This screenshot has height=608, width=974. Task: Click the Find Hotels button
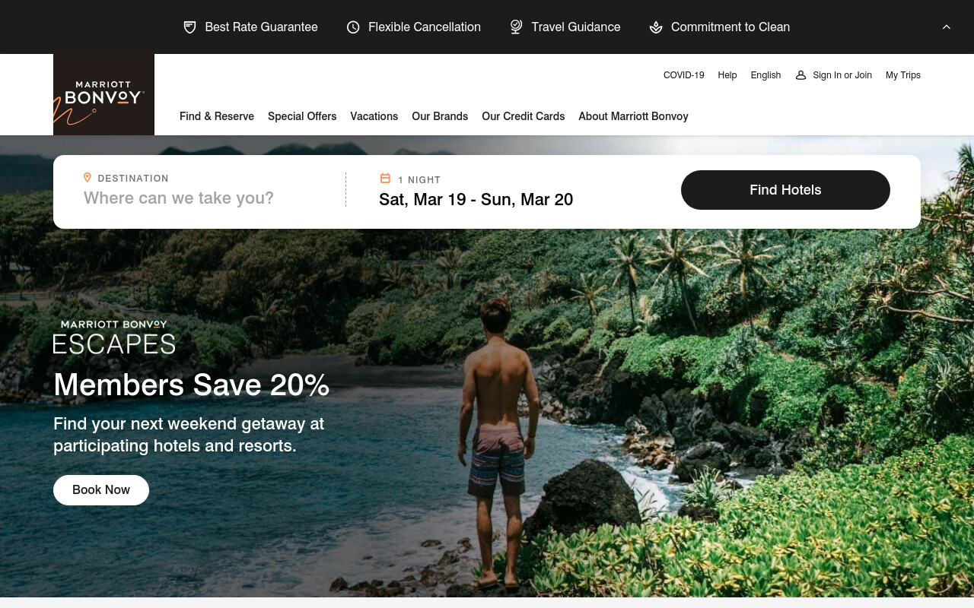[x=785, y=190]
